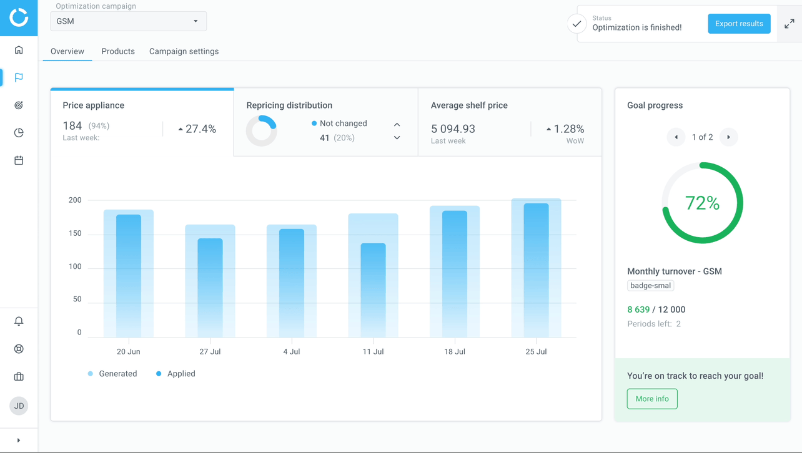Image resolution: width=802 pixels, height=453 pixels.
Task: Open notifications bell icon
Action: pyautogui.click(x=19, y=321)
